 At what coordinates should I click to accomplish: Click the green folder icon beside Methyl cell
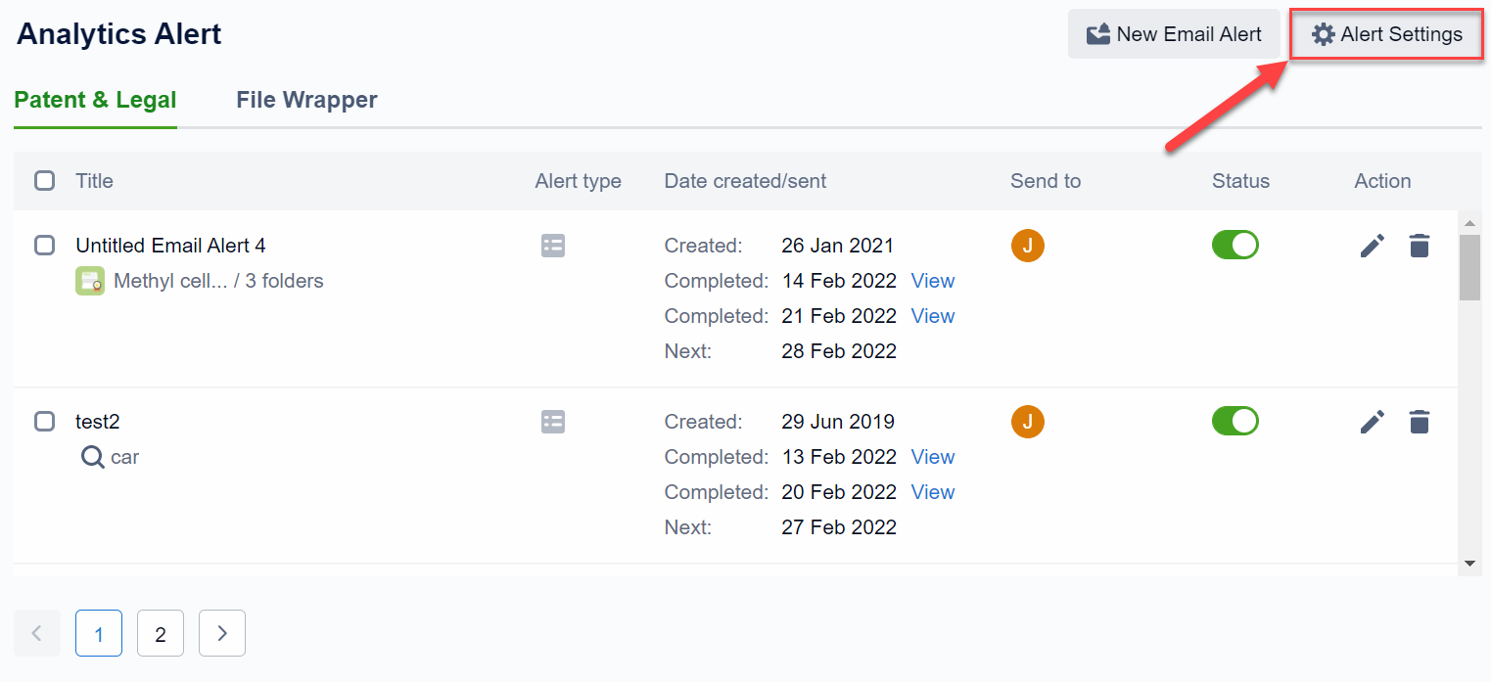pos(90,282)
